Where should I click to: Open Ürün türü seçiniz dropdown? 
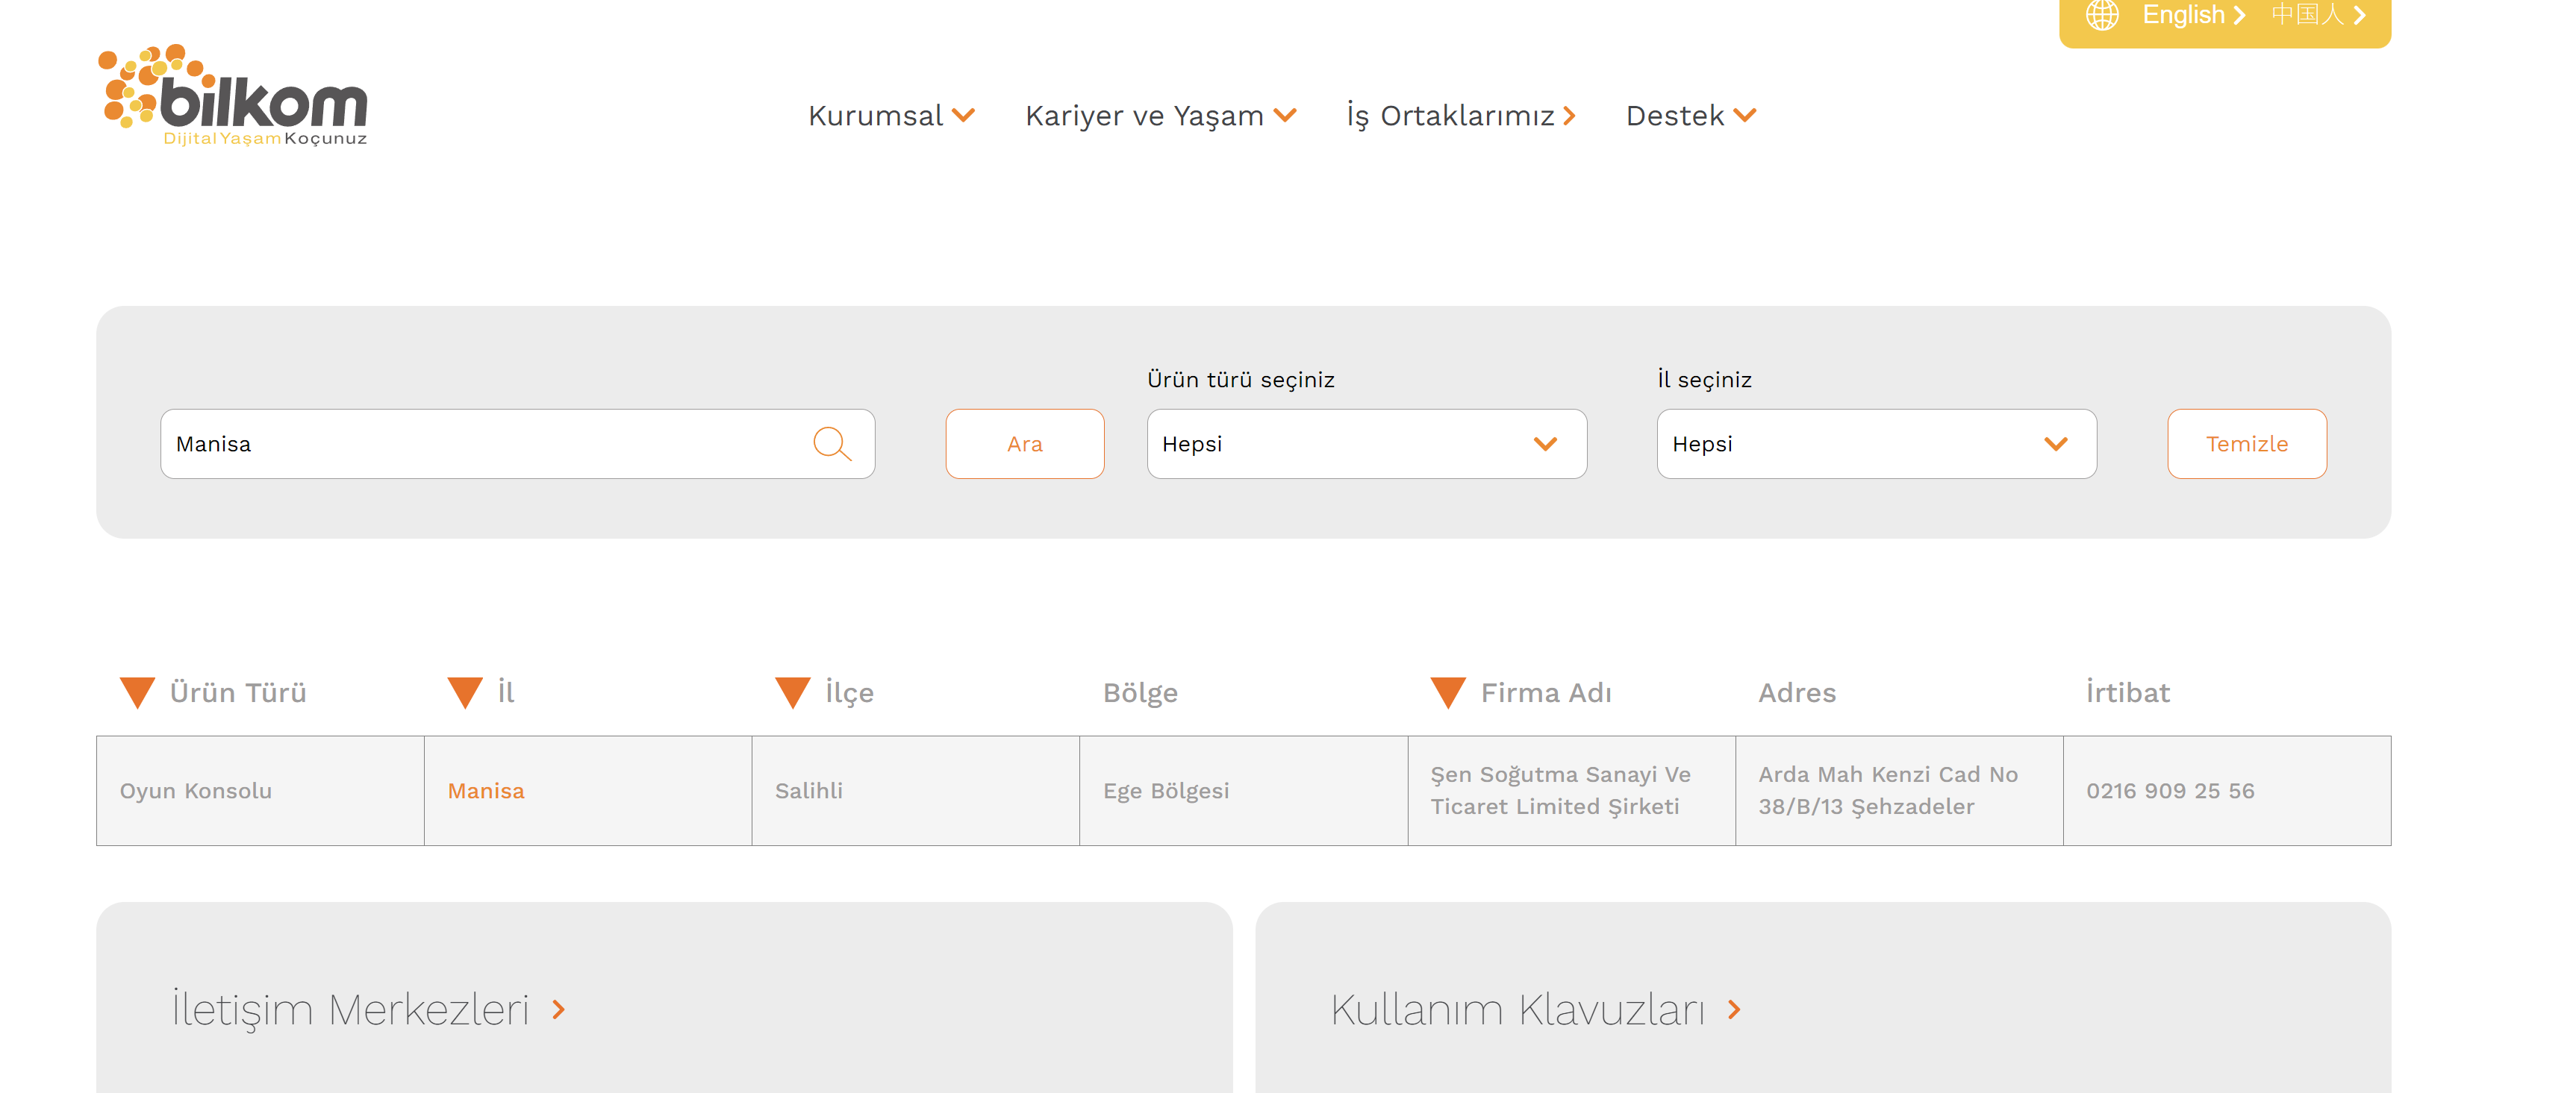click(x=1366, y=444)
